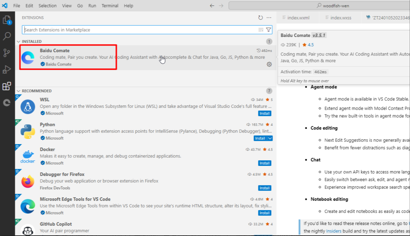Screen dimensions: 410x236
Task: Go forward with the navigation arrow
Action: 221,6
